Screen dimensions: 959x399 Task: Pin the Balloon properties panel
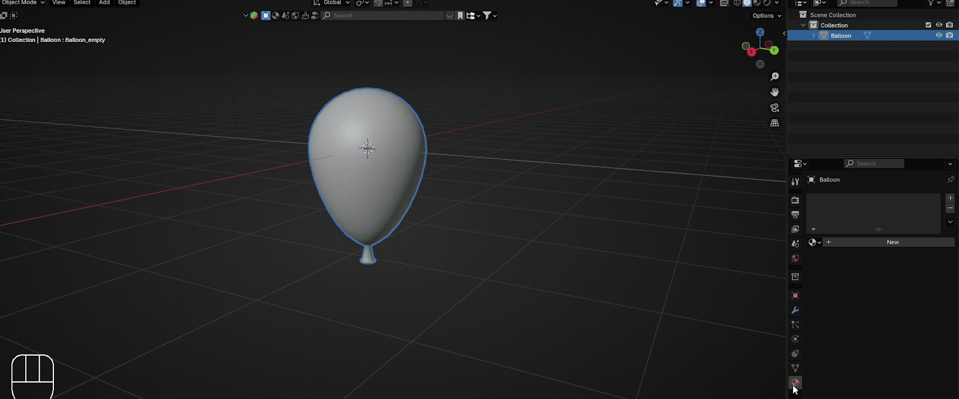pyautogui.click(x=950, y=180)
